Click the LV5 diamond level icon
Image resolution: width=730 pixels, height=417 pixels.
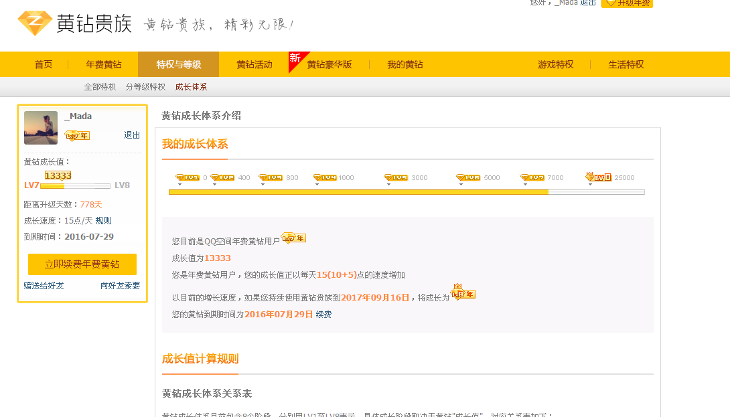tap(396, 177)
